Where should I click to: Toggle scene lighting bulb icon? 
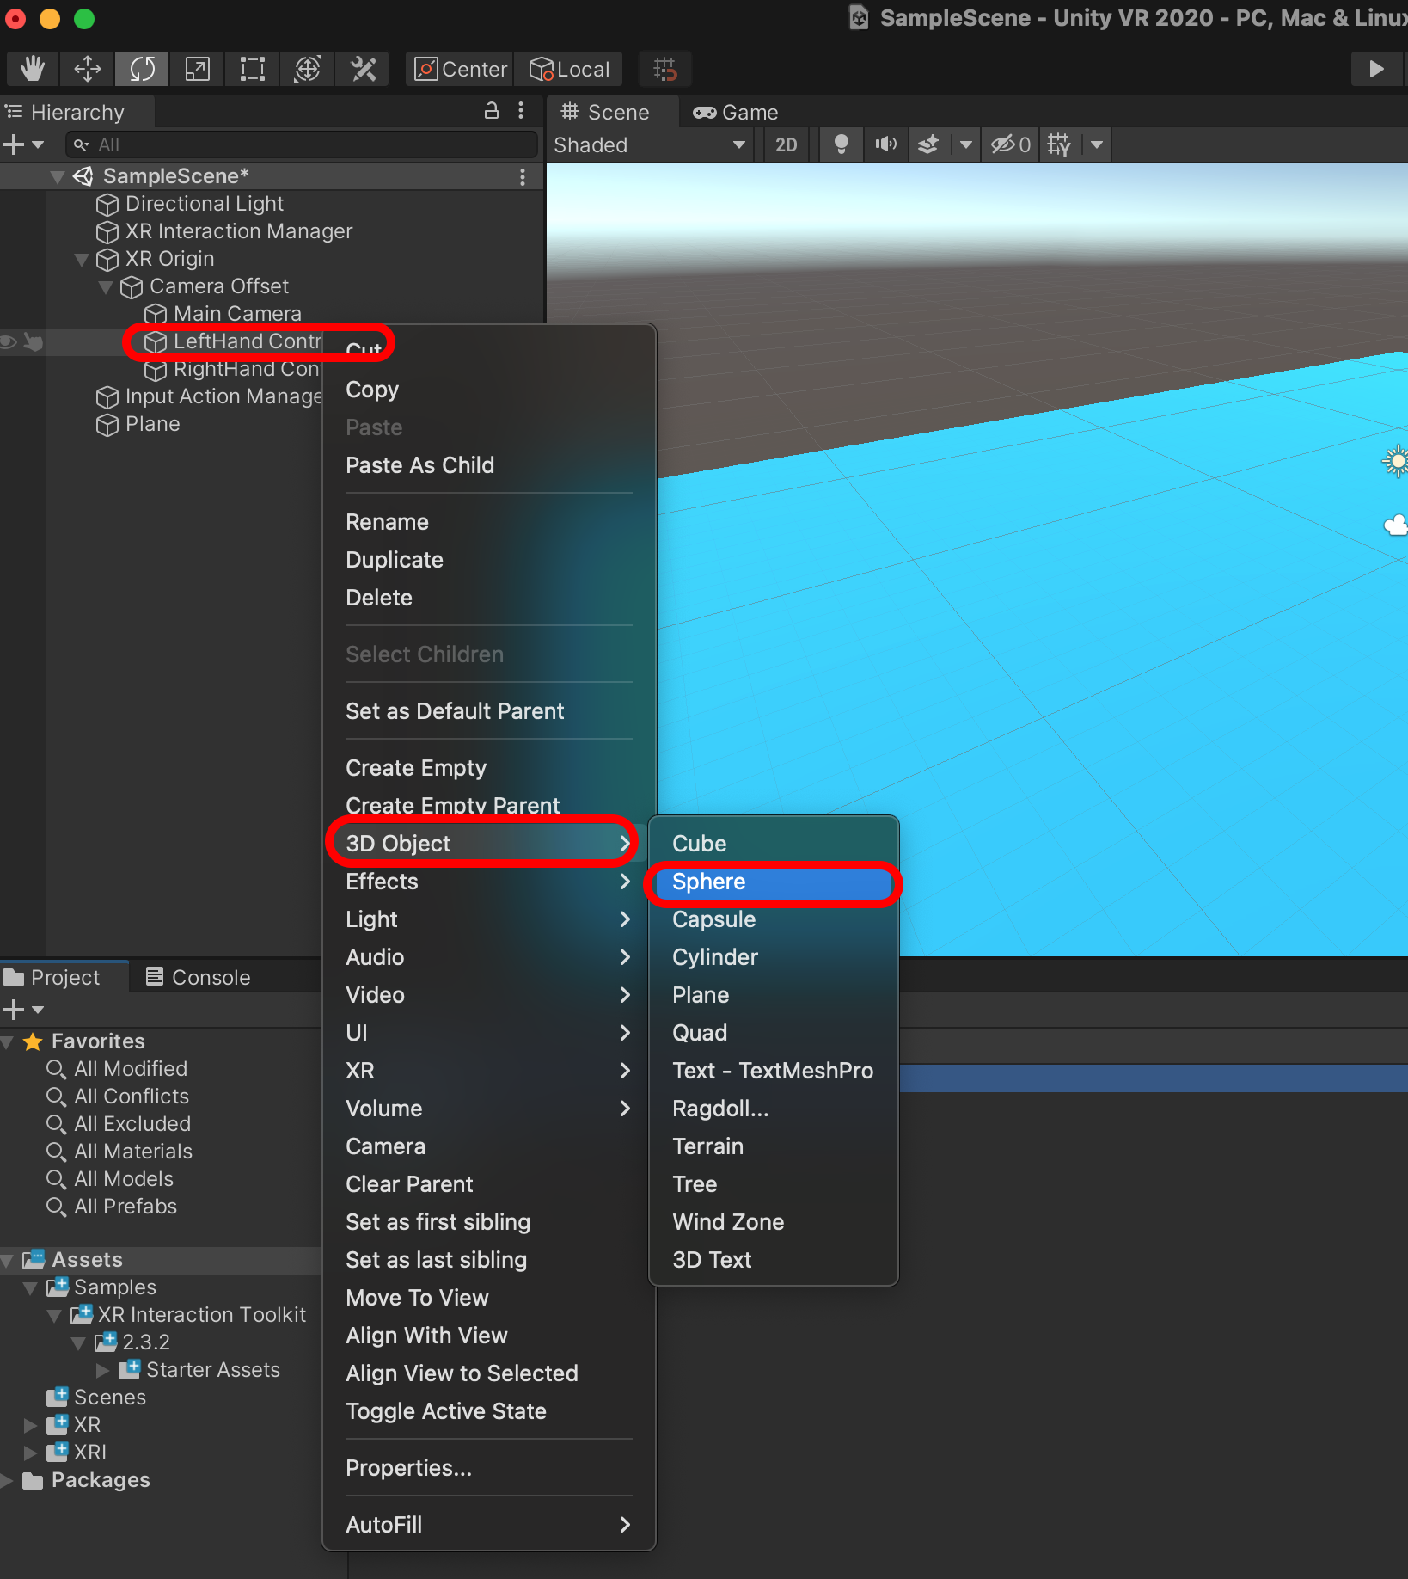[x=842, y=144]
